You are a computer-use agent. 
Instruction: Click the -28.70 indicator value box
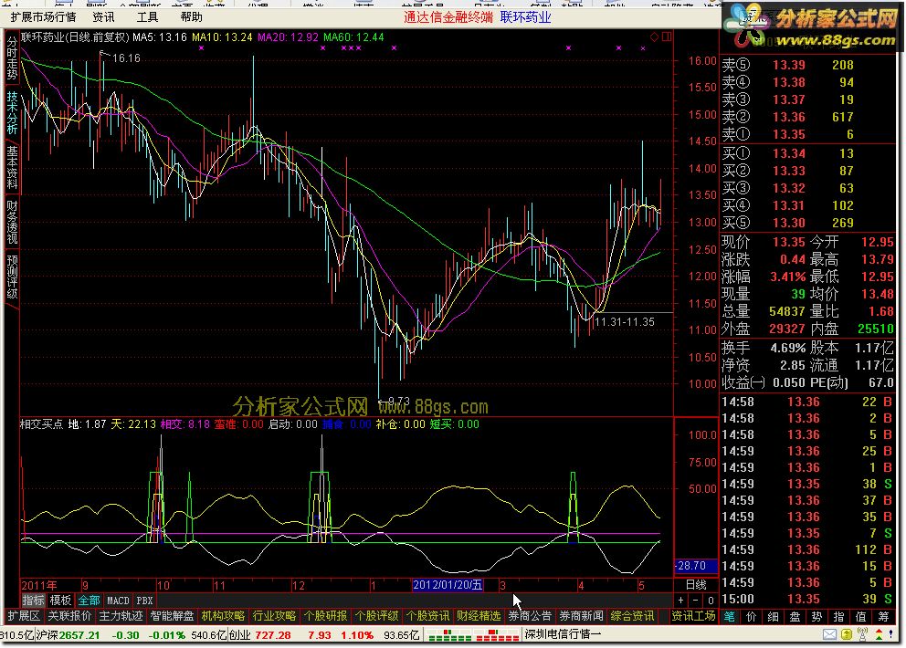point(696,566)
